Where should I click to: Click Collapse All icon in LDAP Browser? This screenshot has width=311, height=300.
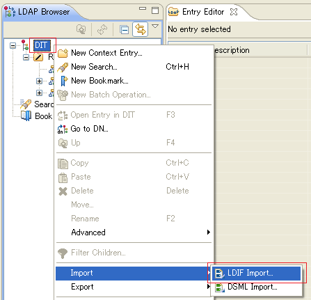coord(125,30)
